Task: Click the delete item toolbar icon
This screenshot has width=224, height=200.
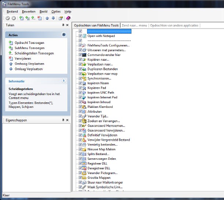Action: (x=40, y=18)
